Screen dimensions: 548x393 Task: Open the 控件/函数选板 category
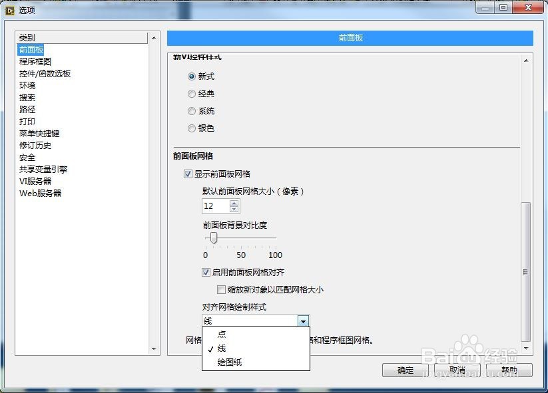pos(45,73)
